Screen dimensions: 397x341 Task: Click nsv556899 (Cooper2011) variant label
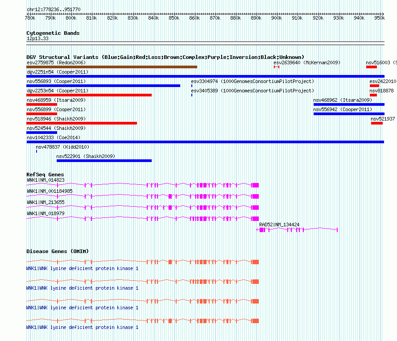click(x=56, y=109)
